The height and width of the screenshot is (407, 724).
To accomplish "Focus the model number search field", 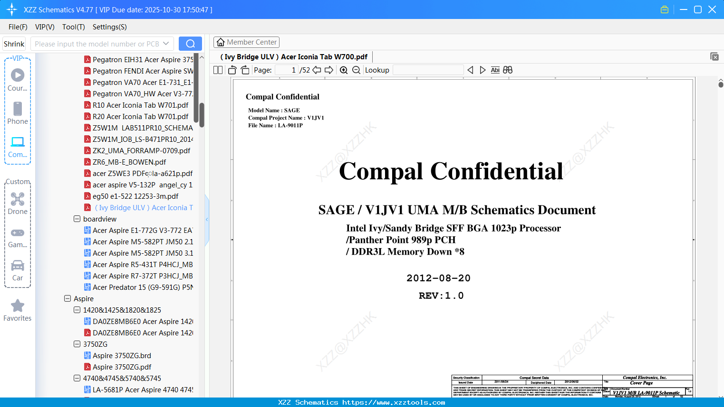I will coord(97,44).
